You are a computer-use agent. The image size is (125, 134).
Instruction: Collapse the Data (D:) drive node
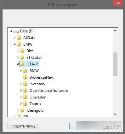[11, 31]
